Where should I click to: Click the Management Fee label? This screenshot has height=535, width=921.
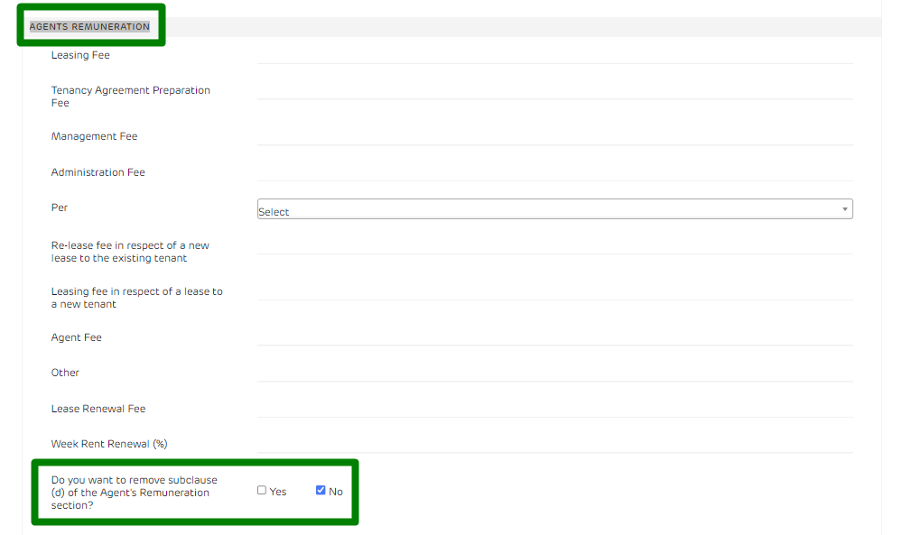(x=94, y=136)
